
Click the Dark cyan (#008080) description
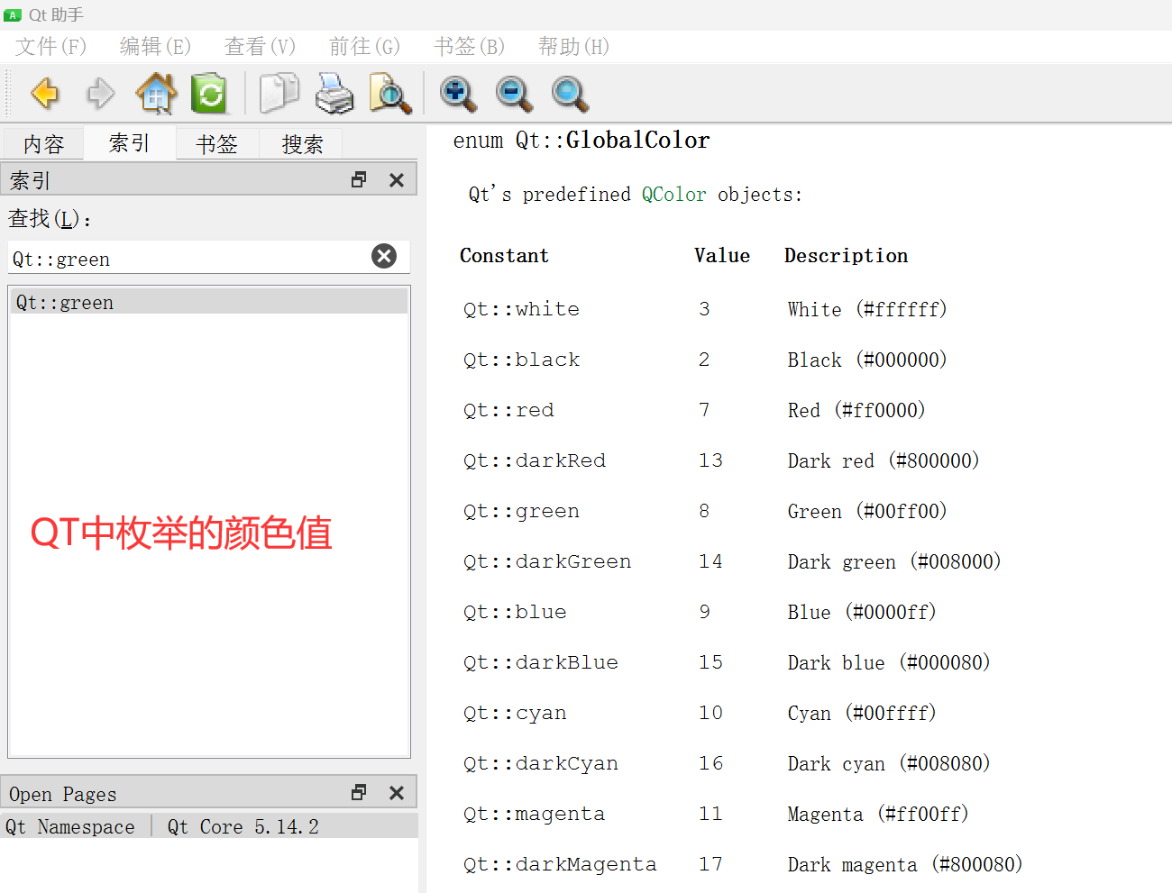[x=889, y=763]
